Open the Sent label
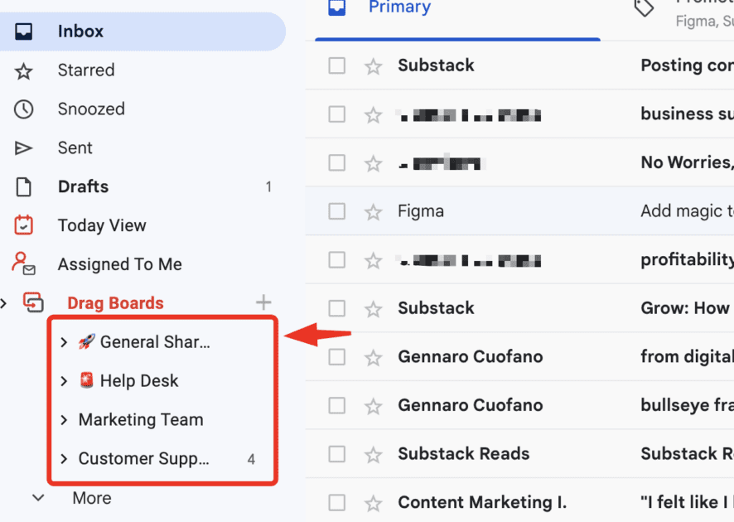This screenshot has height=522, width=734. (75, 148)
